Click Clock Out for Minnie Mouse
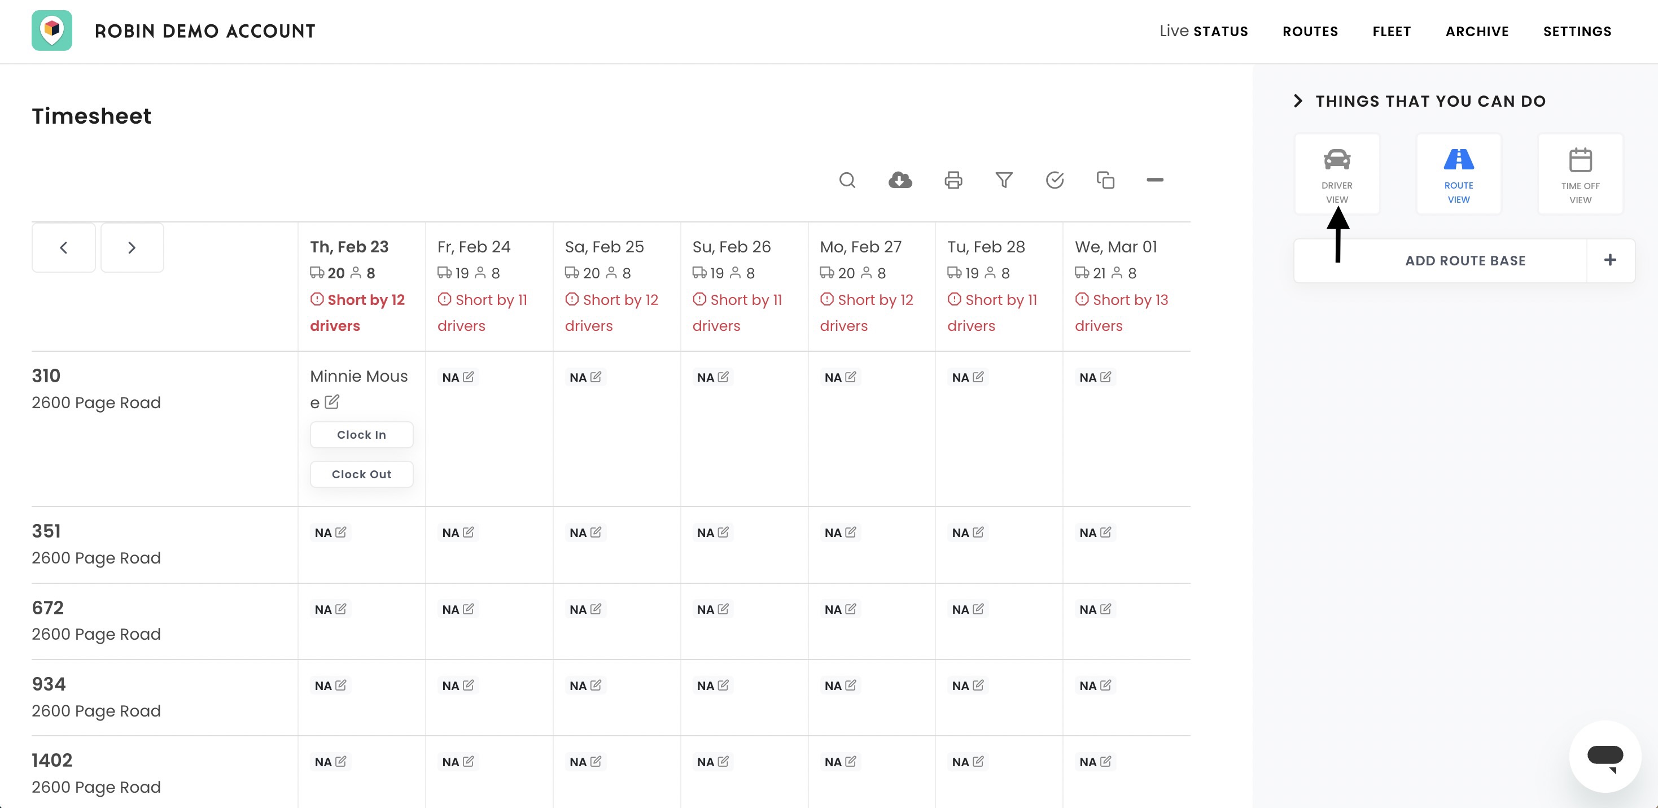The image size is (1658, 808). tap(362, 474)
